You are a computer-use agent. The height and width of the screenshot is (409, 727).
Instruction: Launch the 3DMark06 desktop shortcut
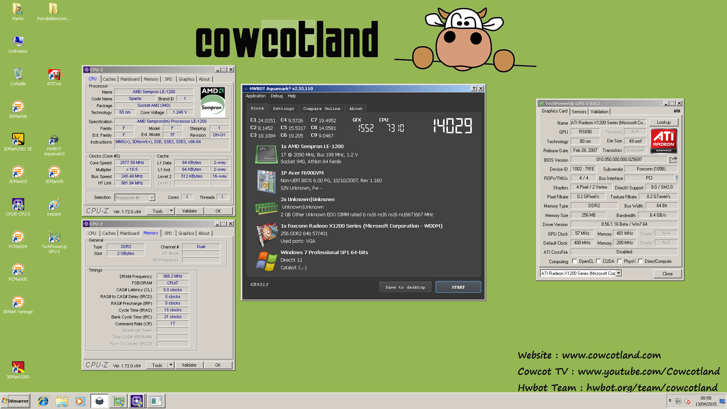coord(17,109)
